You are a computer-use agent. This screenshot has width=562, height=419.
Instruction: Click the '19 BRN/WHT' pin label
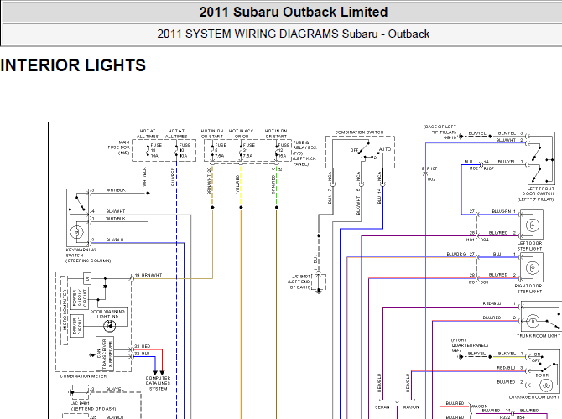pos(148,275)
